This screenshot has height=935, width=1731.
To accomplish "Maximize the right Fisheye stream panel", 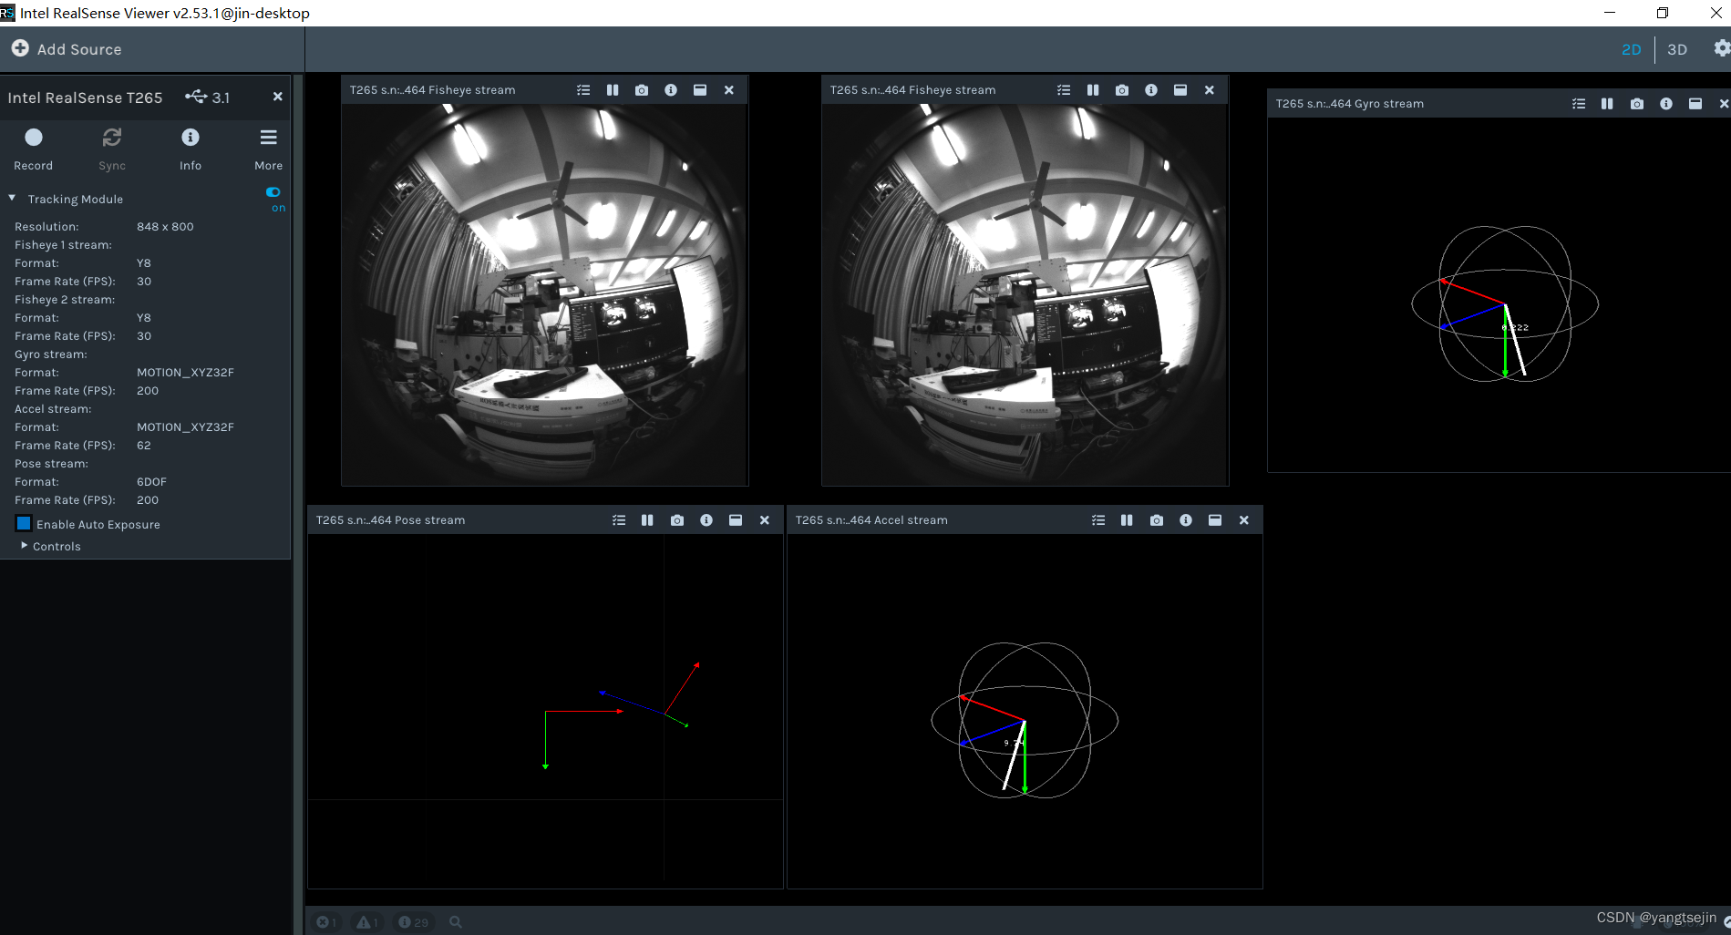I will click(x=1180, y=90).
